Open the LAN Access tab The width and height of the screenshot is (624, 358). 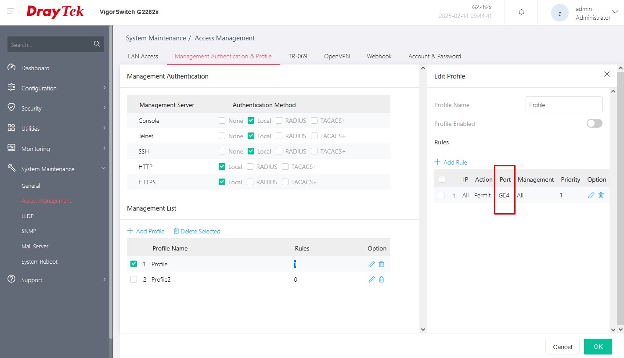[x=143, y=56]
